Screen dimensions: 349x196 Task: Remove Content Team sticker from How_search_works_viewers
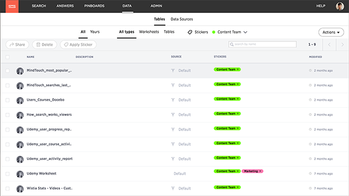[x=238, y=114]
